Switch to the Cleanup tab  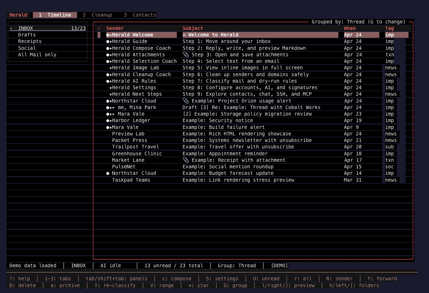click(97, 15)
